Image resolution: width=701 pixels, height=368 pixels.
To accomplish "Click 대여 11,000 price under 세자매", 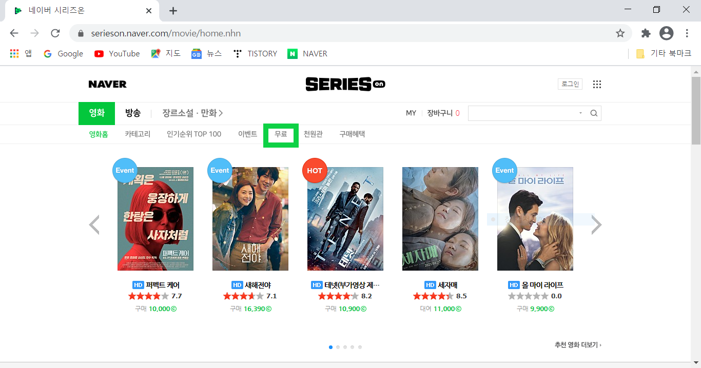I will [x=440, y=309].
